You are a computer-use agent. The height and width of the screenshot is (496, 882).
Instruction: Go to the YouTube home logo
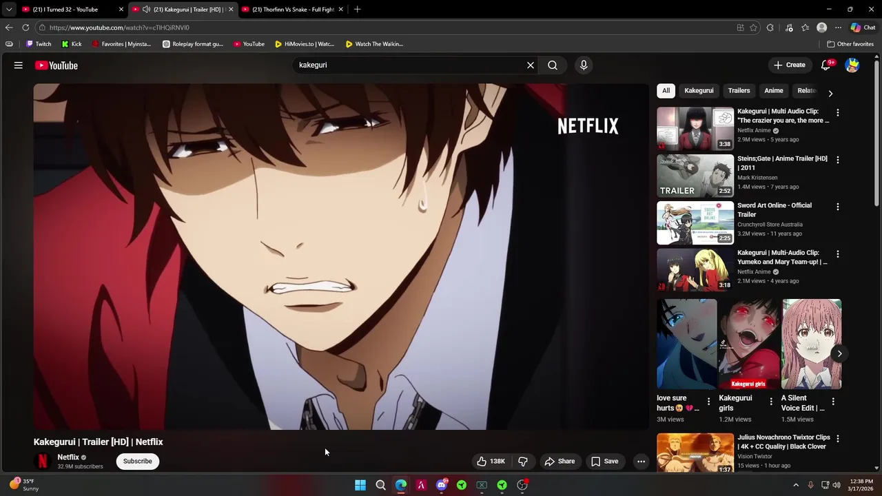coord(57,65)
